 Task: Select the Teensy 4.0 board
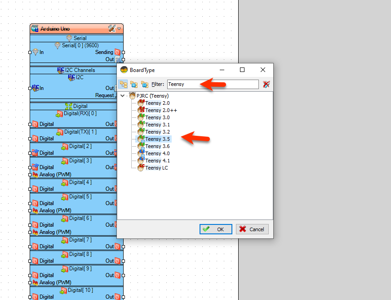[x=155, y=153]
